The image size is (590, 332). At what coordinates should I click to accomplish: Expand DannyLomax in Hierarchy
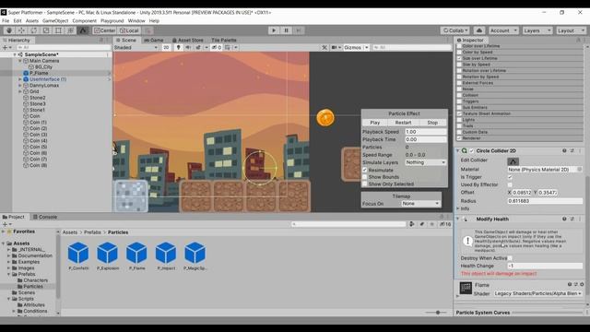pos(20,86)
